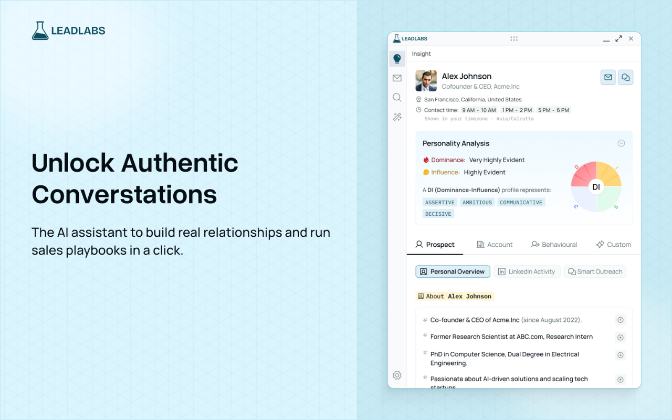Expand the PhD in Computer Science item

coord(620,355)
